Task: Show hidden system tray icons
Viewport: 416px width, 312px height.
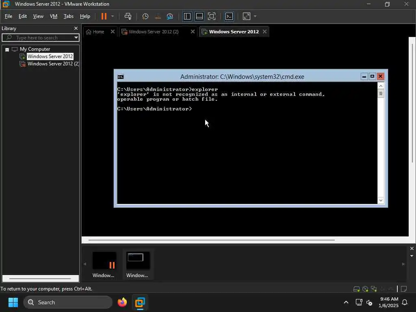Action: tap(346, 302)
